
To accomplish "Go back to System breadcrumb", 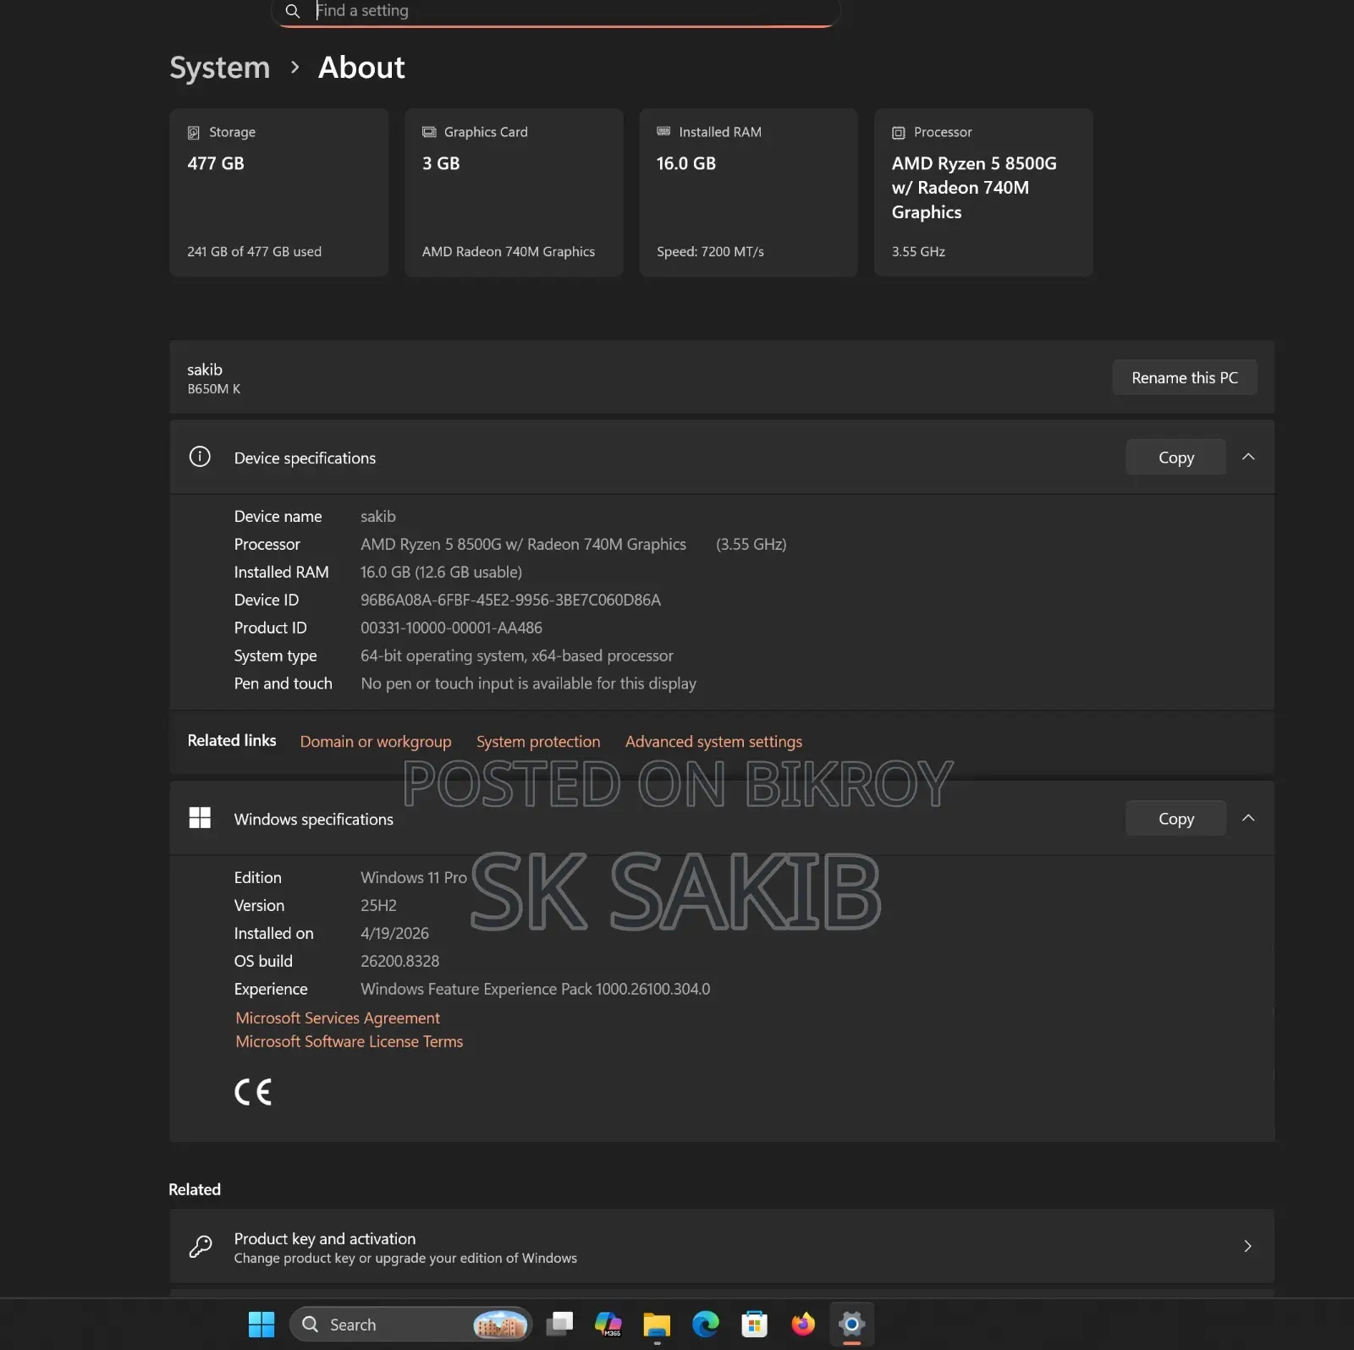I will point(220,68).
